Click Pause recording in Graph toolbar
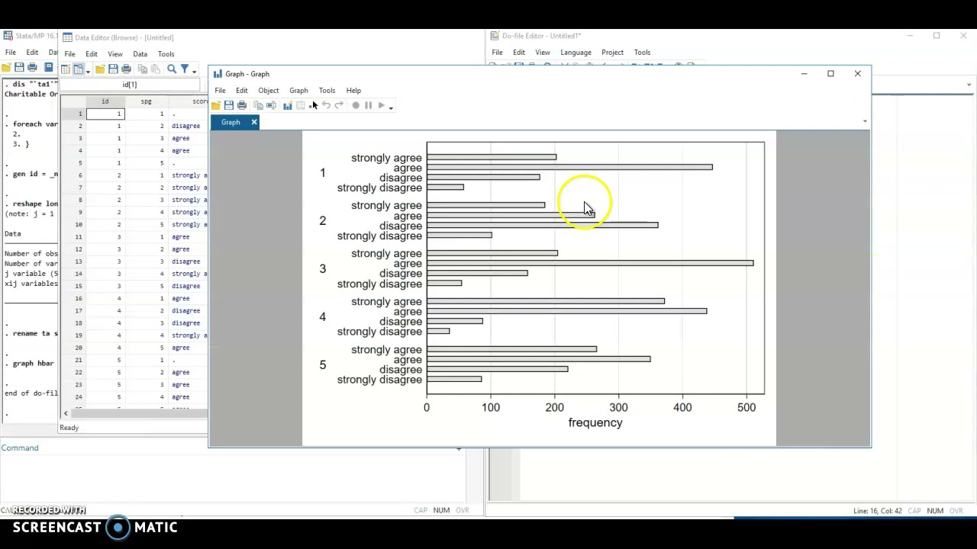Screen dimensions: 977x549 point(368,105)
